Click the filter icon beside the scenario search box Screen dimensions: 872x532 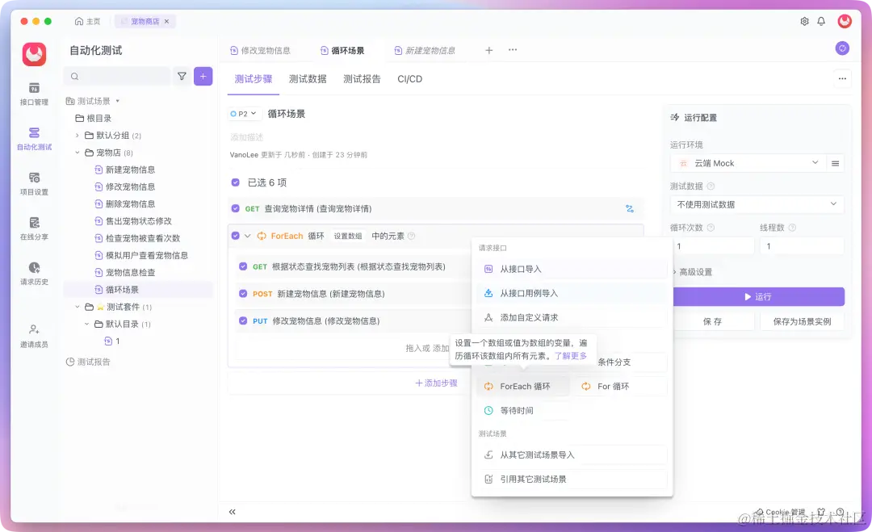(183, 76)
